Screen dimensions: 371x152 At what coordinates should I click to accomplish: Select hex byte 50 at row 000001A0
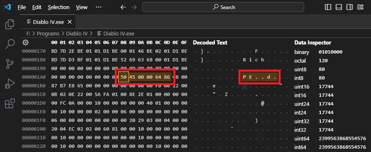123,77
